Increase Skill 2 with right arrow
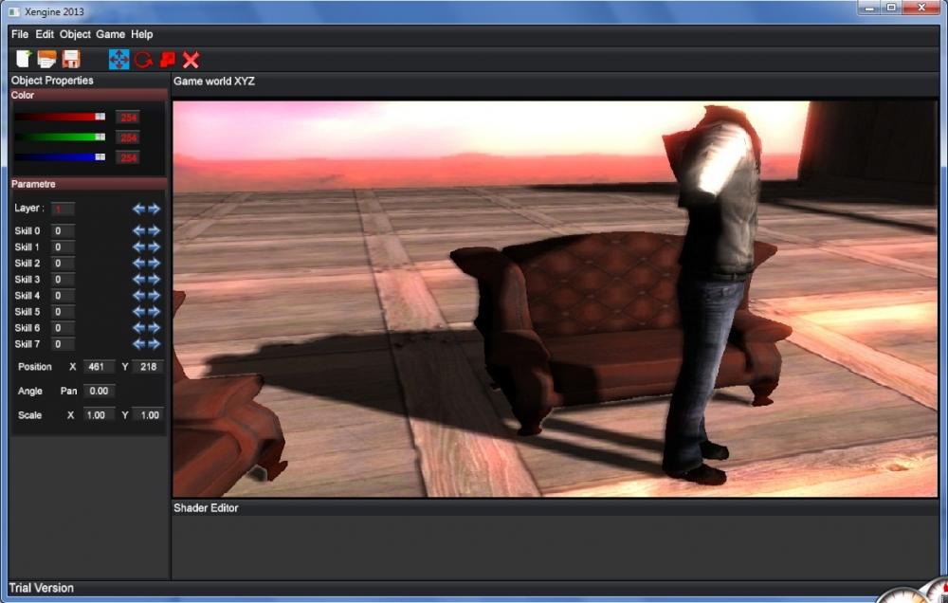Screen dimensions: 948x603 [155, 263]
